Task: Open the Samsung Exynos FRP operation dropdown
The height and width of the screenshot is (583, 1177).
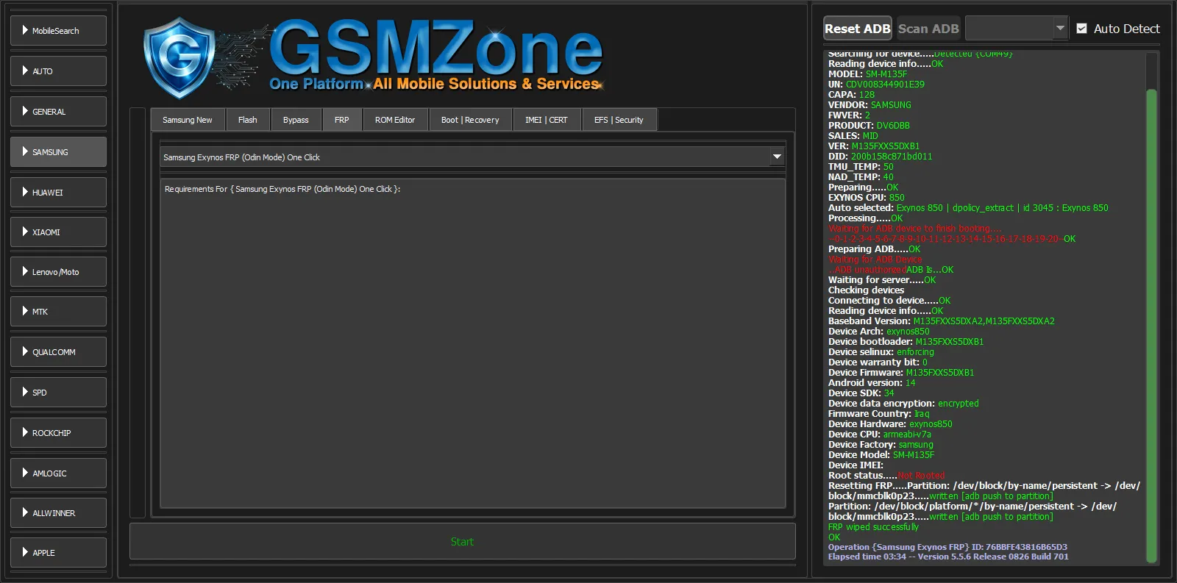Action: click(472, 157)
